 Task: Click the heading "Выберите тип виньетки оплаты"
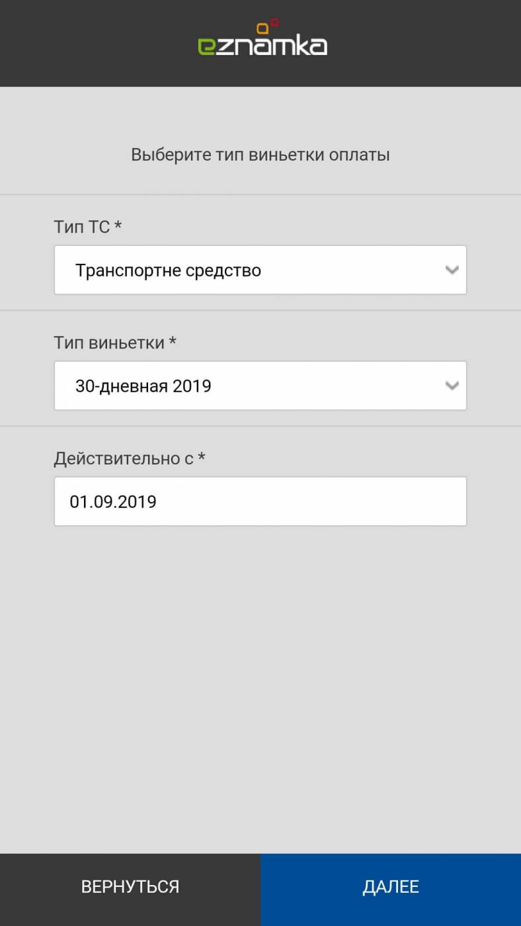(260, 155)
